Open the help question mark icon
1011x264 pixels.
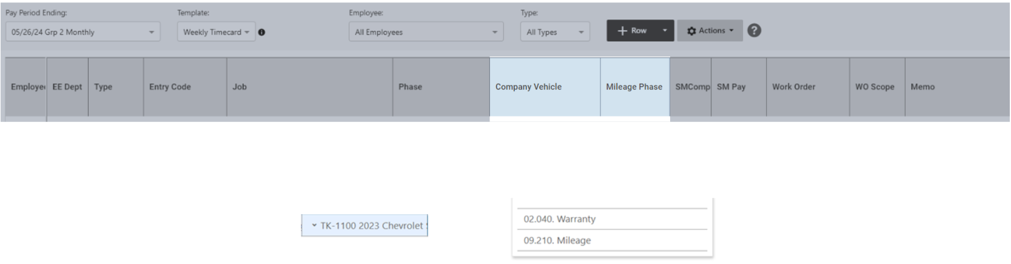tap(754, 30)
